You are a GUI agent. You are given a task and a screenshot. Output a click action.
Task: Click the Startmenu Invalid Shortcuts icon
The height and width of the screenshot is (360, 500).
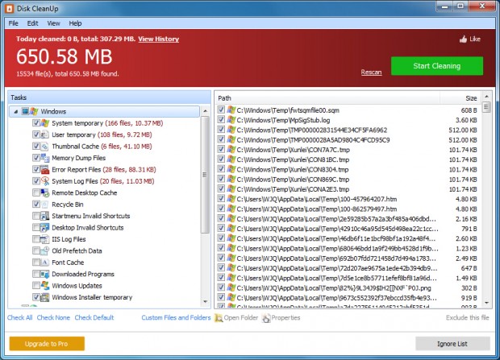click(x=45, y=216)
